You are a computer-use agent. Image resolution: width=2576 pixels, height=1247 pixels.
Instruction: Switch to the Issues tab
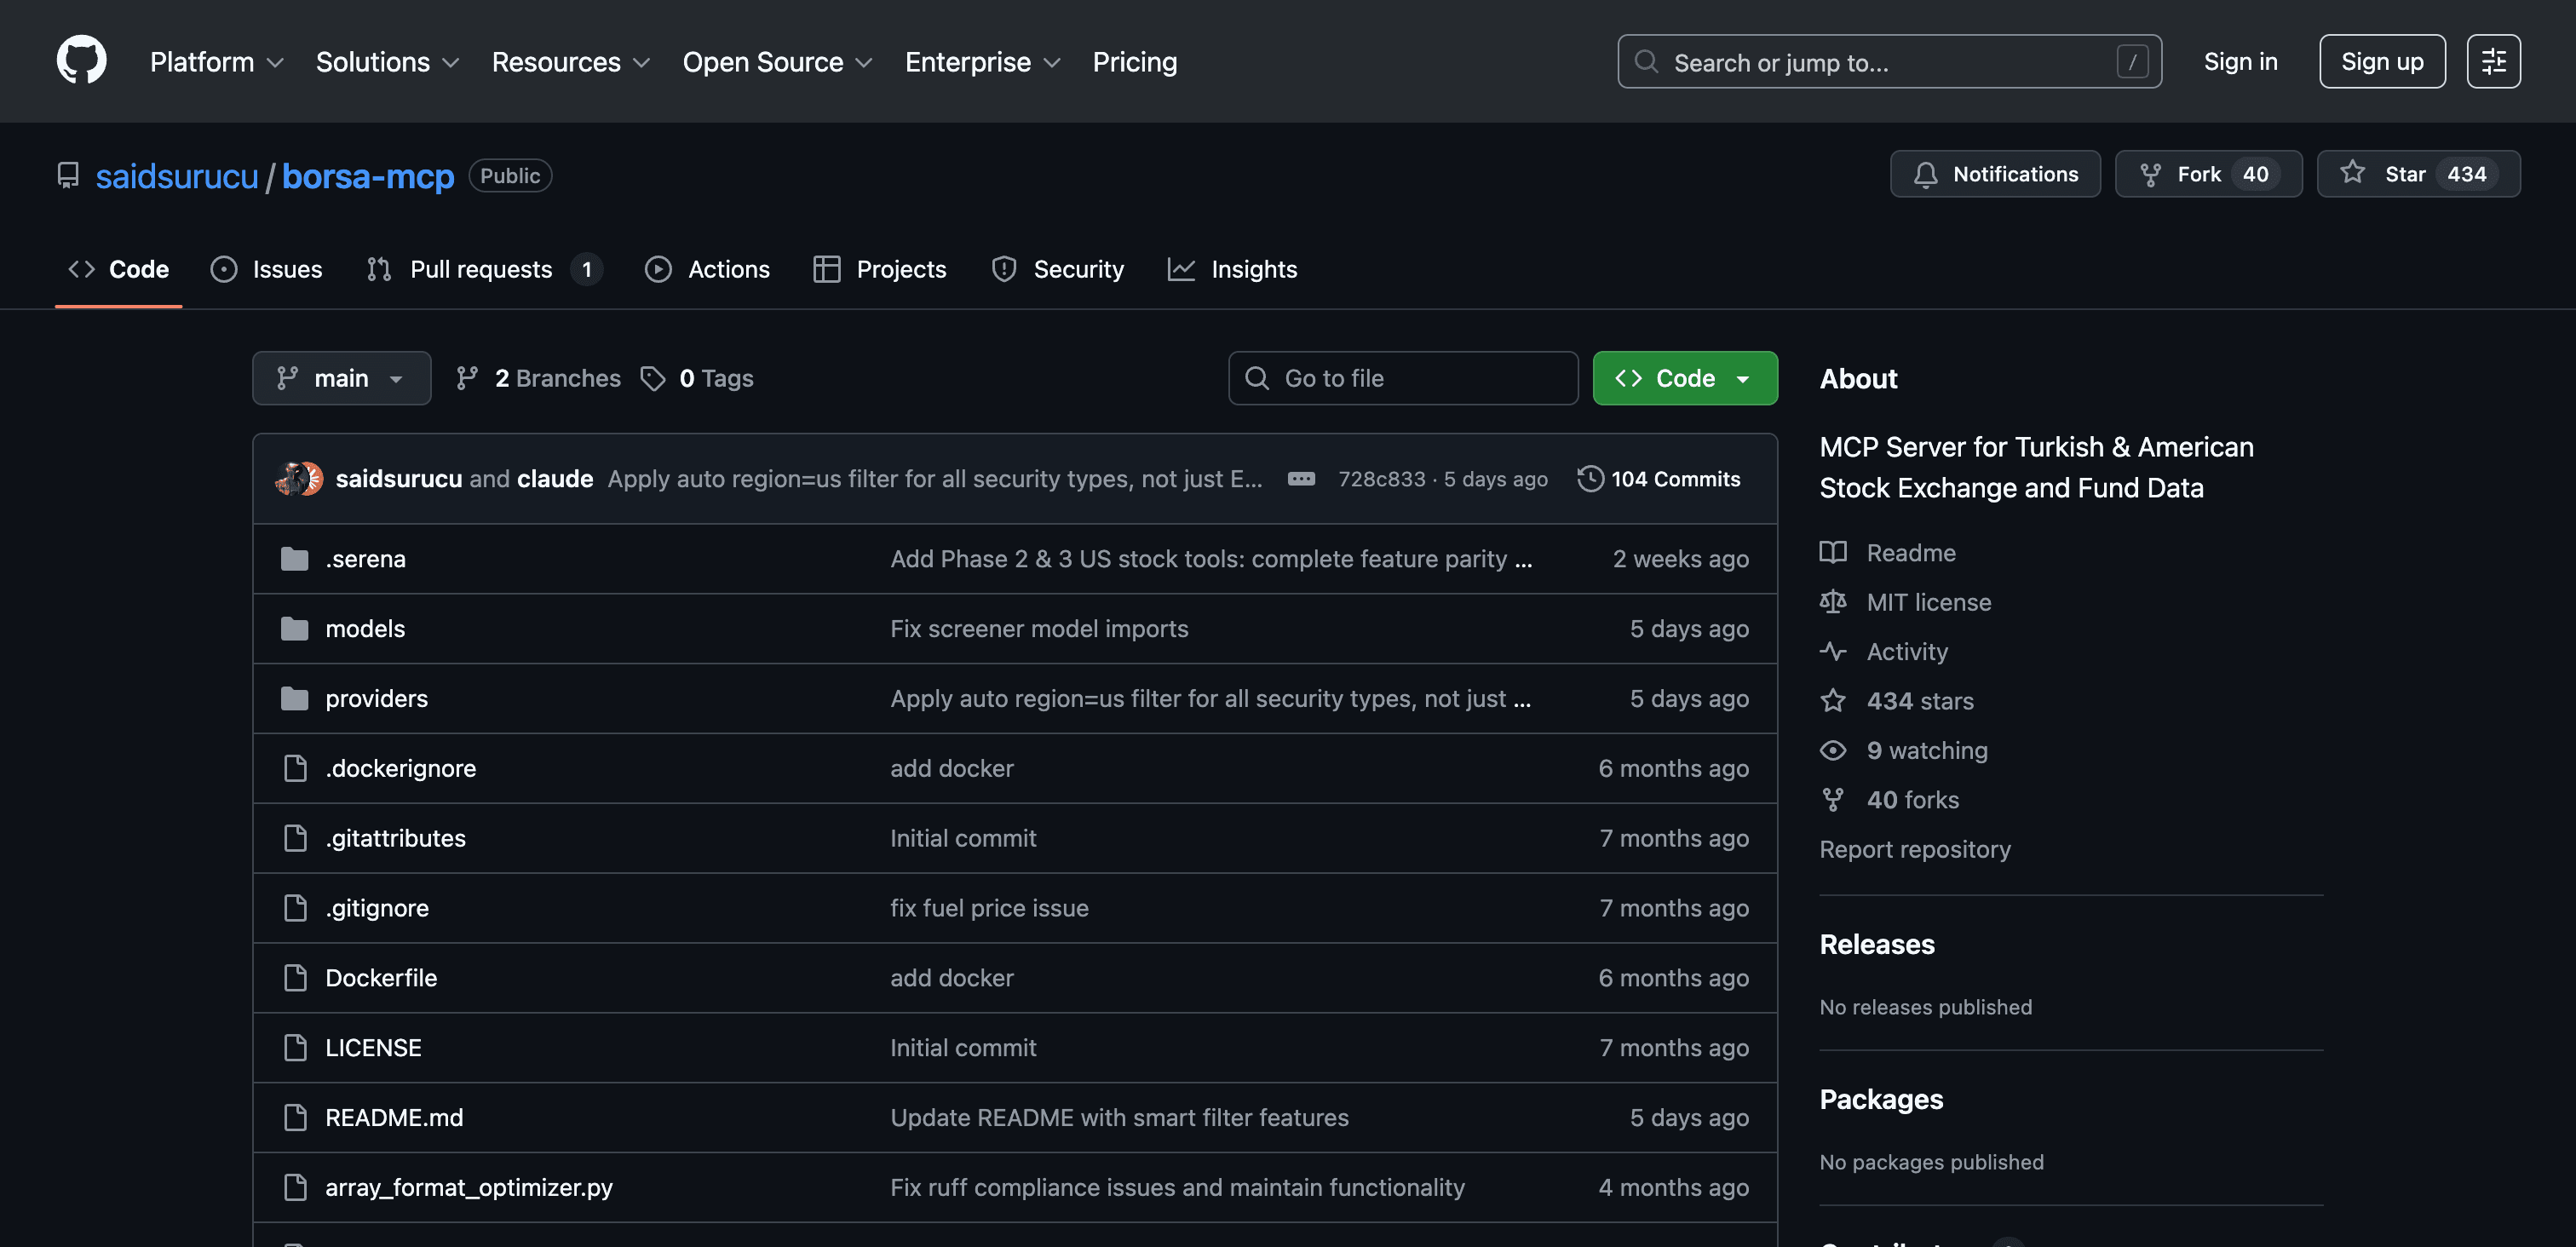click(x=267, y=269)
